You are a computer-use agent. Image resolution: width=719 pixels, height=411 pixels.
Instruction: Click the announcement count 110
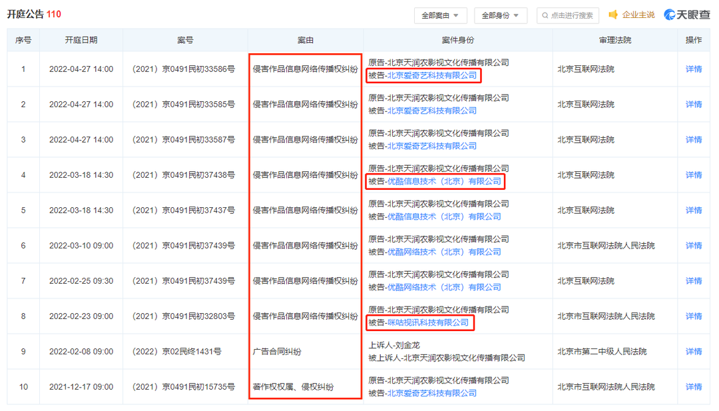[54, 14]
